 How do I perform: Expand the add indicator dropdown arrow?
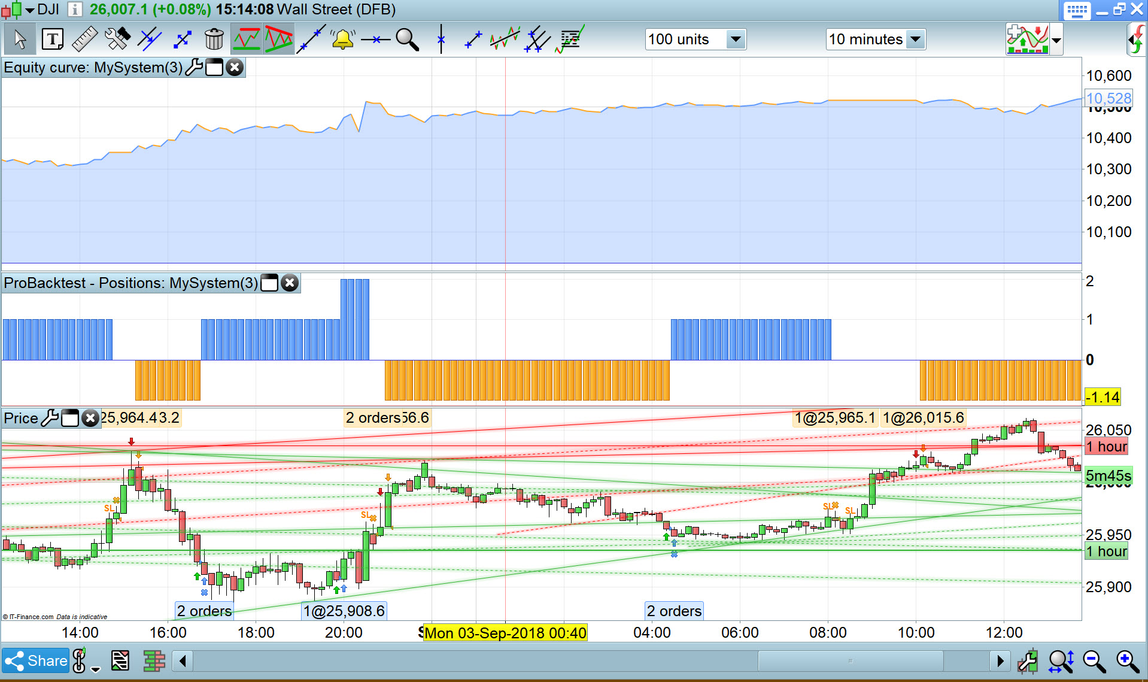[x=1056, y=41]
